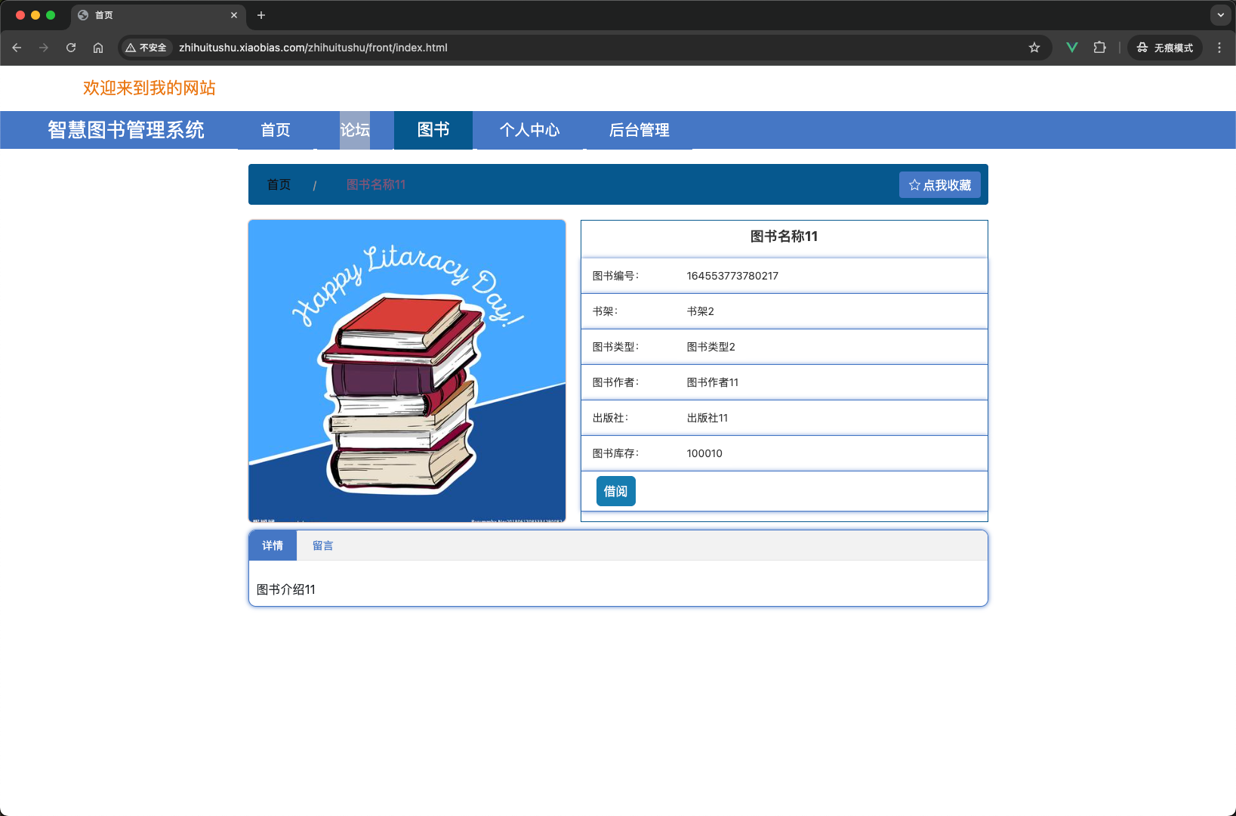Click the 书架2 value

[x=701, y=311]
